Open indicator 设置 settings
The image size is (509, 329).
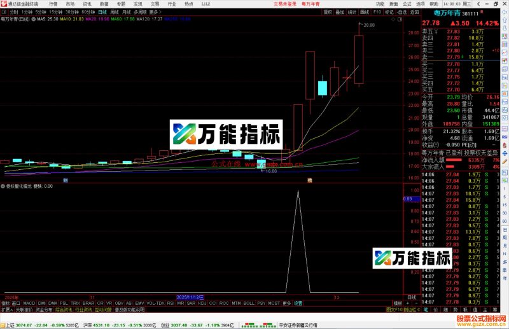click(x=298, y=303)
